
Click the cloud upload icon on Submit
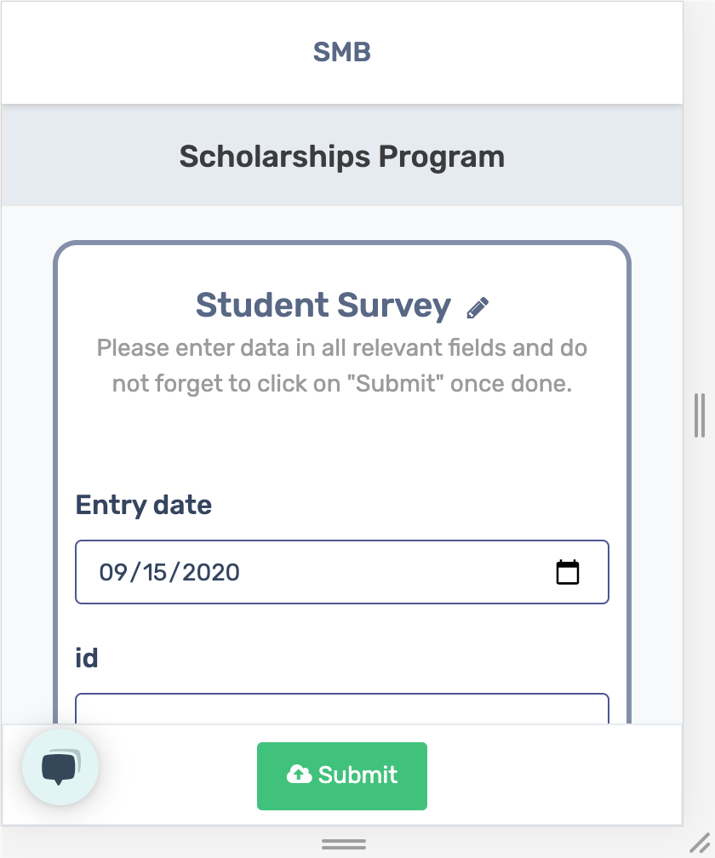[x=299, y=775]
